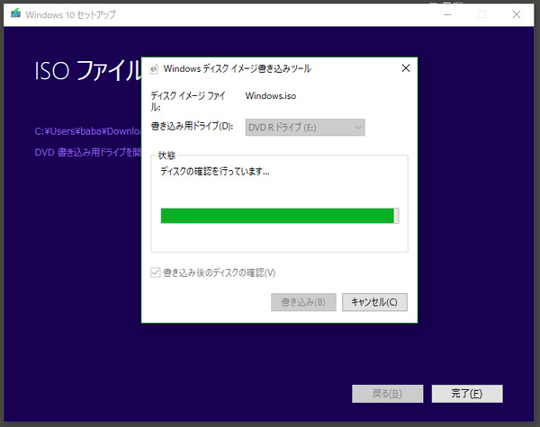Click the キャンセル(C) button

click(374, 302)
